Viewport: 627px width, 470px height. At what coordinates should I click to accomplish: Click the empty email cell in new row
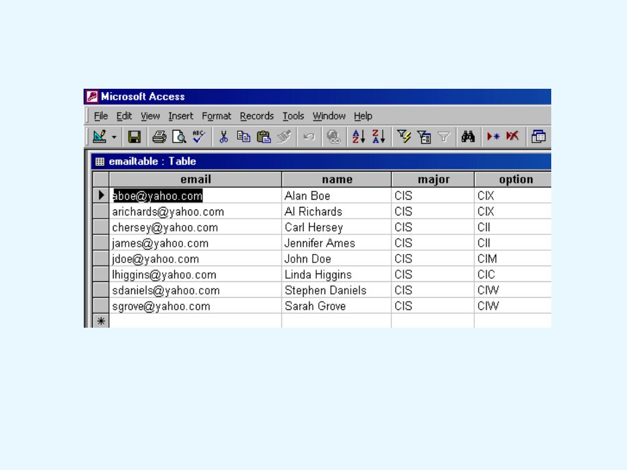coord(195,321)
